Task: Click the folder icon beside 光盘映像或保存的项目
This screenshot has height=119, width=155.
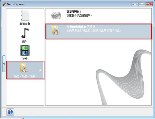Action: tap(56, 30)
